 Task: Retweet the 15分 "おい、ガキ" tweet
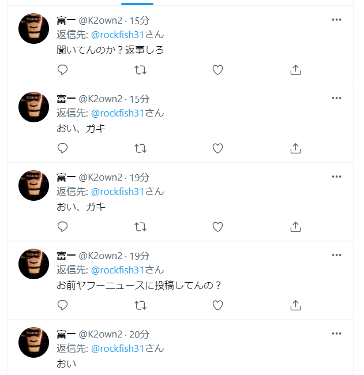pos(140,148)
